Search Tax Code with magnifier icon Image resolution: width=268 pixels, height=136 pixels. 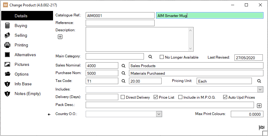click(123, 81)
